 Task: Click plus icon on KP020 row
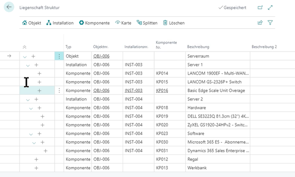pyautogui.click(x=42, y=125)
